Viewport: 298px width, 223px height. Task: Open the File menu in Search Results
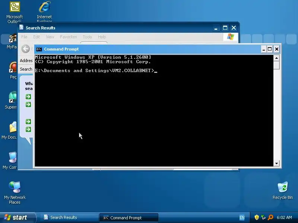24,37
